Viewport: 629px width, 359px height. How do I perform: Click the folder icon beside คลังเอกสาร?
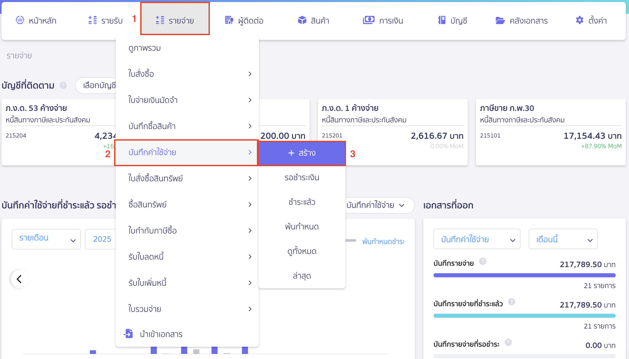500,20
